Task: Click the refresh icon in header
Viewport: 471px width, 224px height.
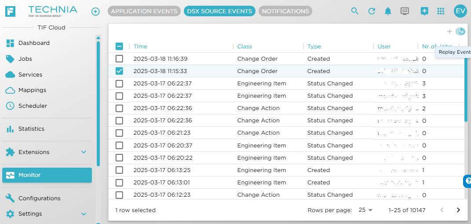Action: coord(372,11)
